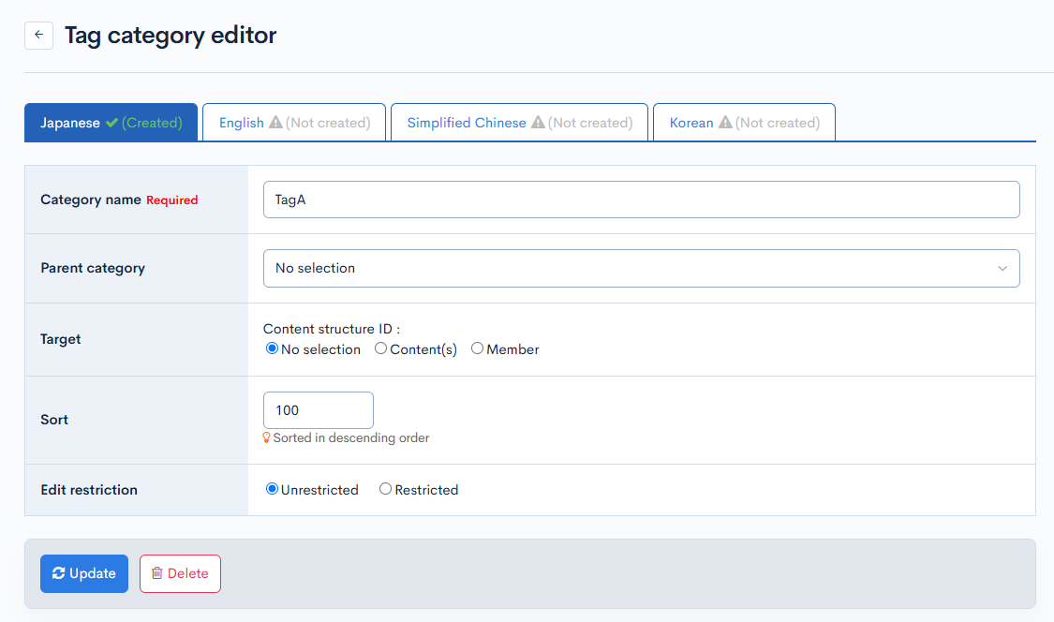Select Unrestricted edit restriction option
Image resolution: width=1054 pixels, height=622 pixels.
272,489
